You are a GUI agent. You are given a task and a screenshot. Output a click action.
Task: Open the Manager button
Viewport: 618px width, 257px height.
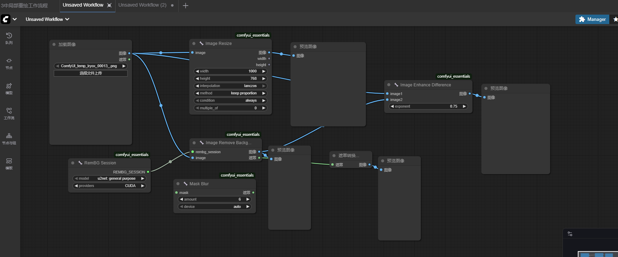(x=592, y=20)
